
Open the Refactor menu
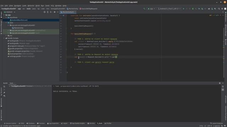click(31, 6)
